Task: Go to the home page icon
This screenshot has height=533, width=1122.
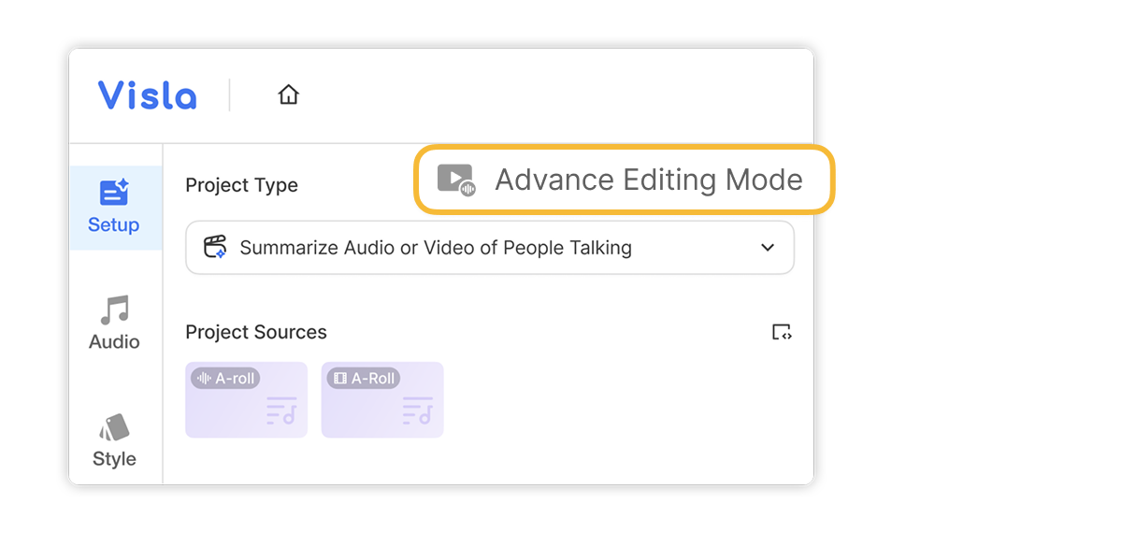Action: 288,94
